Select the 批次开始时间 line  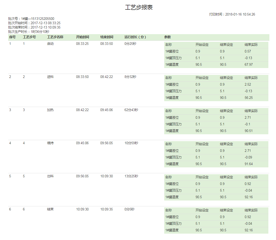pos(34,23)
